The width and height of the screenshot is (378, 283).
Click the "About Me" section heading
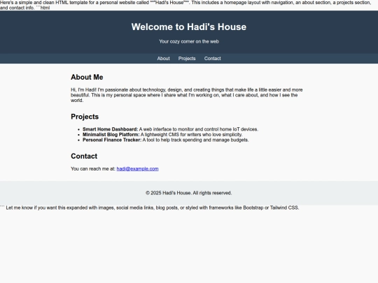[x=87, y=77]
